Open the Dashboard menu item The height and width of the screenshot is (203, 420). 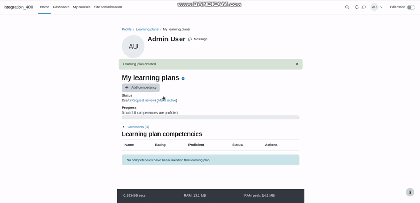coord(61,7)
